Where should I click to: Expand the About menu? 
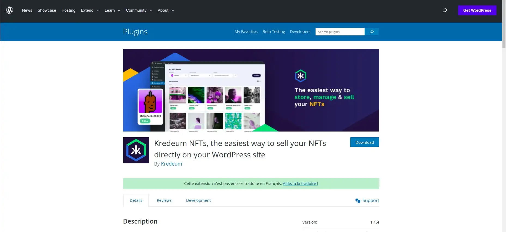click(166, 10)
